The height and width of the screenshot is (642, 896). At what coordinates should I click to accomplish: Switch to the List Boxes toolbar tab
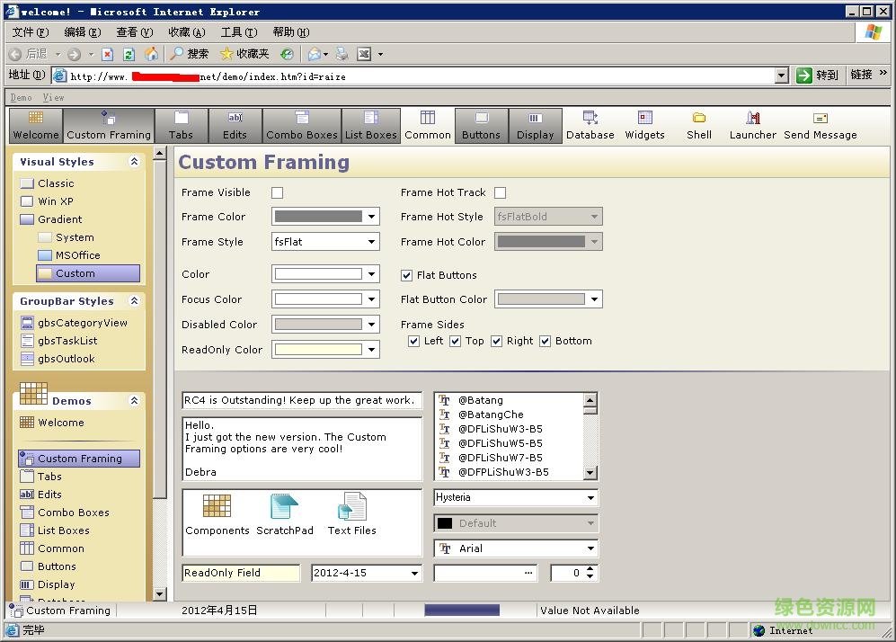[x=370, y=126]
